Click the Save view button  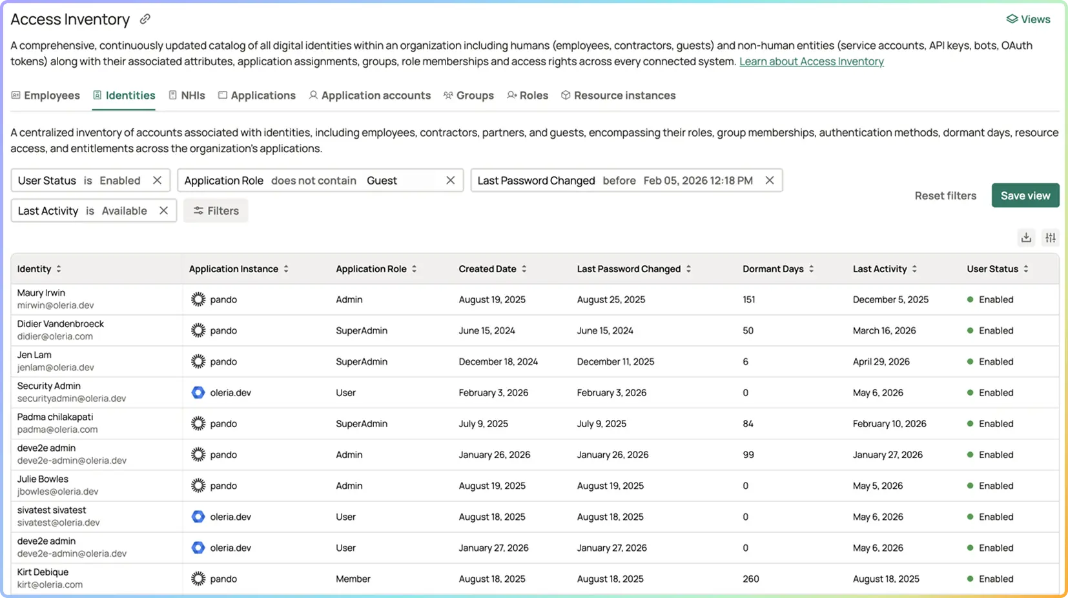[x=1025, y=195]
